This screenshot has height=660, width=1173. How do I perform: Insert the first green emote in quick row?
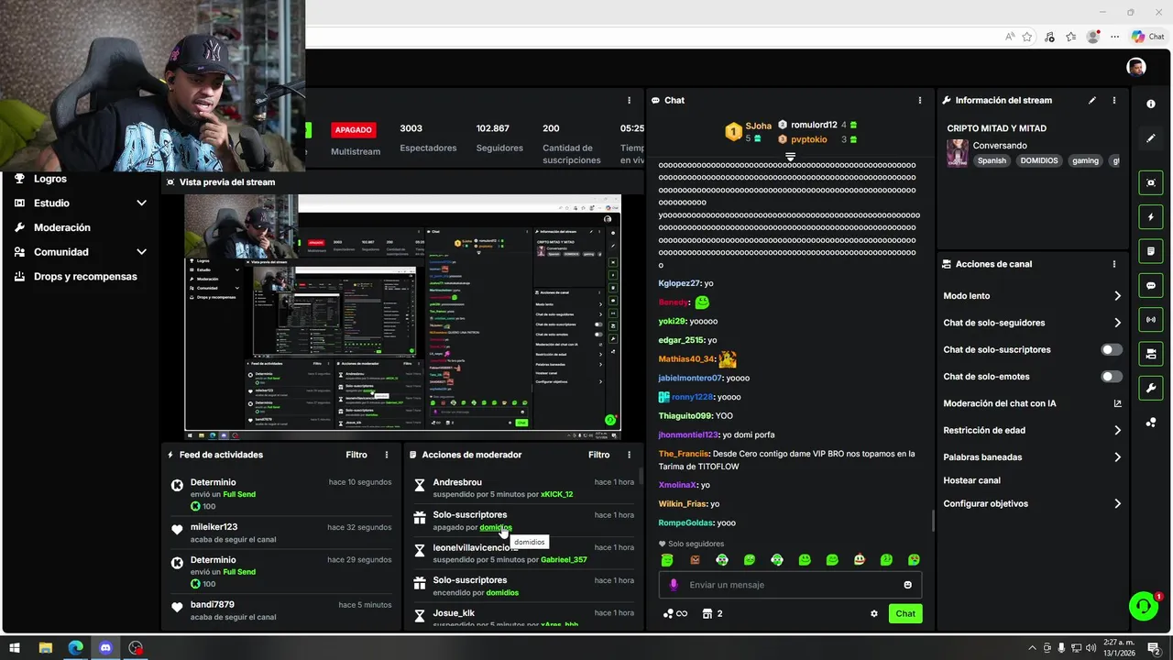pos(667,560)
